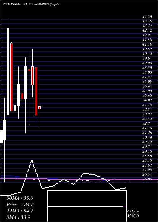Click the 12MA : 34.2 label

pyautogui.click(x=20, y=211)
